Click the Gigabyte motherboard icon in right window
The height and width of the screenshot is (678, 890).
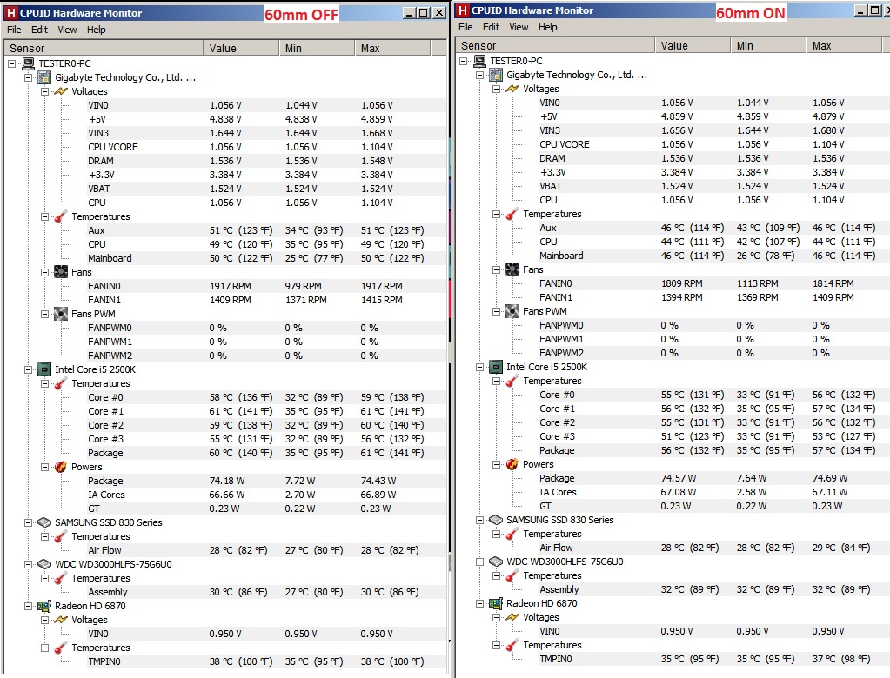click(496, 75)
